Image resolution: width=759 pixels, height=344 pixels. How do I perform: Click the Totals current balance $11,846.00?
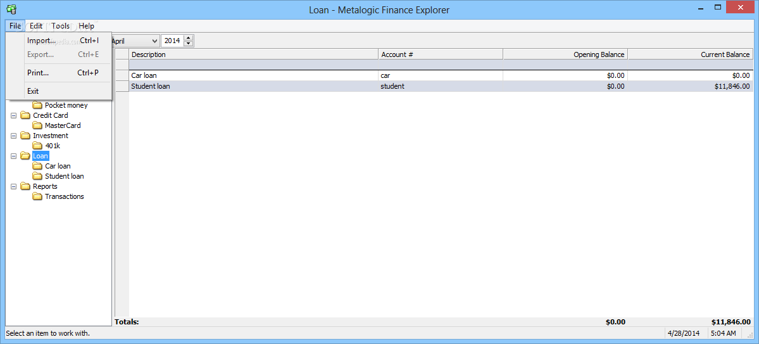(731, 322)
